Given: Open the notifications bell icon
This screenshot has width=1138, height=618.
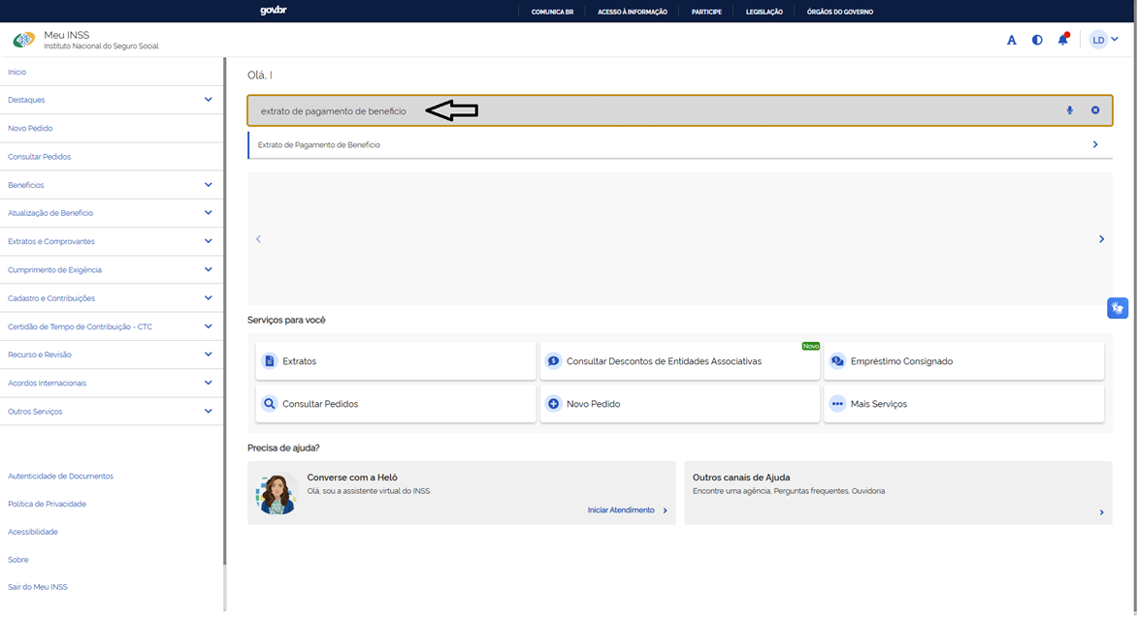Looking at the screenshot, I should click(1063, 39).
